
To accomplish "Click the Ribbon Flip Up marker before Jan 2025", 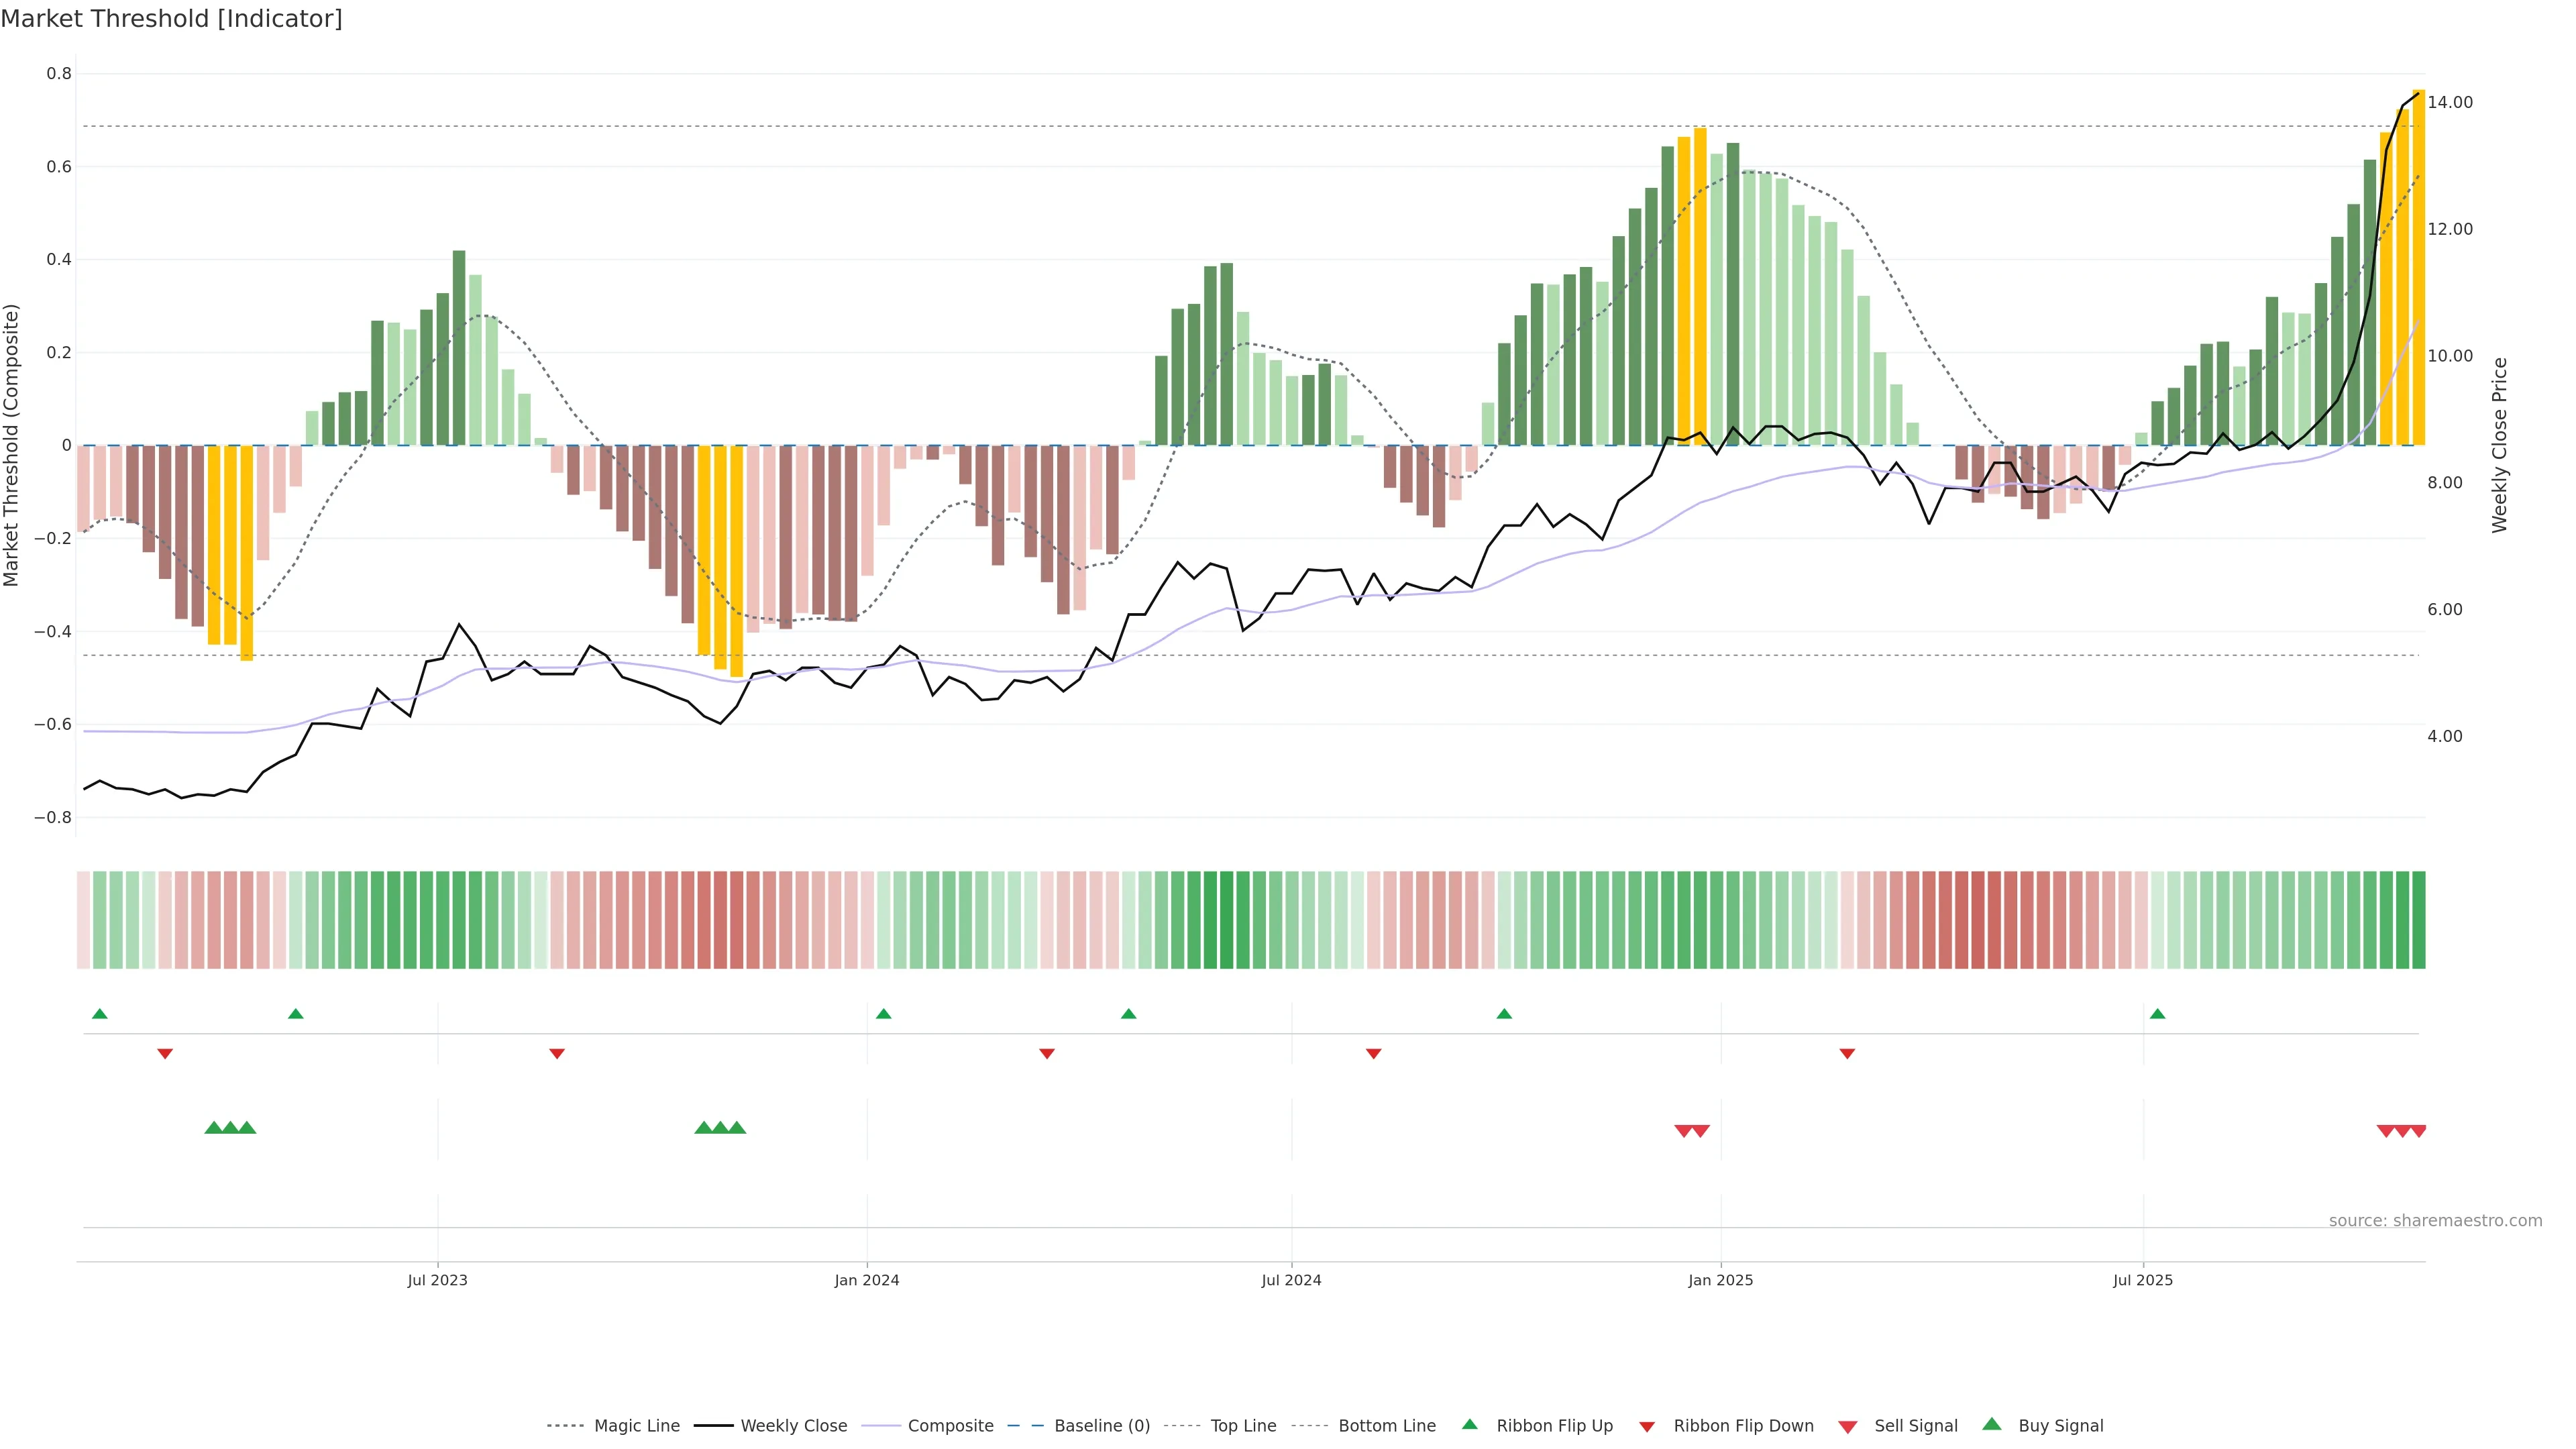I will (x=1504, y=1014).
